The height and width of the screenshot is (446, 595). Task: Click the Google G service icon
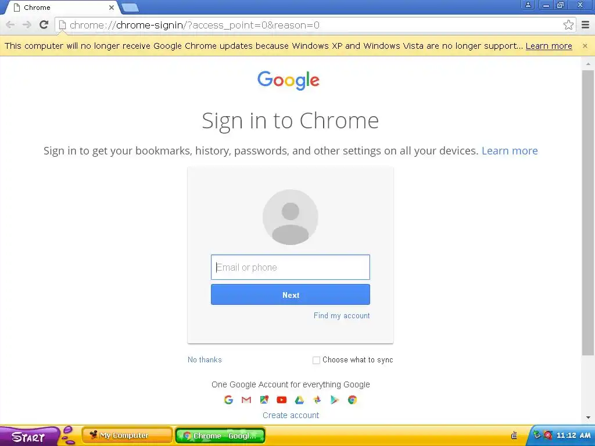point(228,400)
